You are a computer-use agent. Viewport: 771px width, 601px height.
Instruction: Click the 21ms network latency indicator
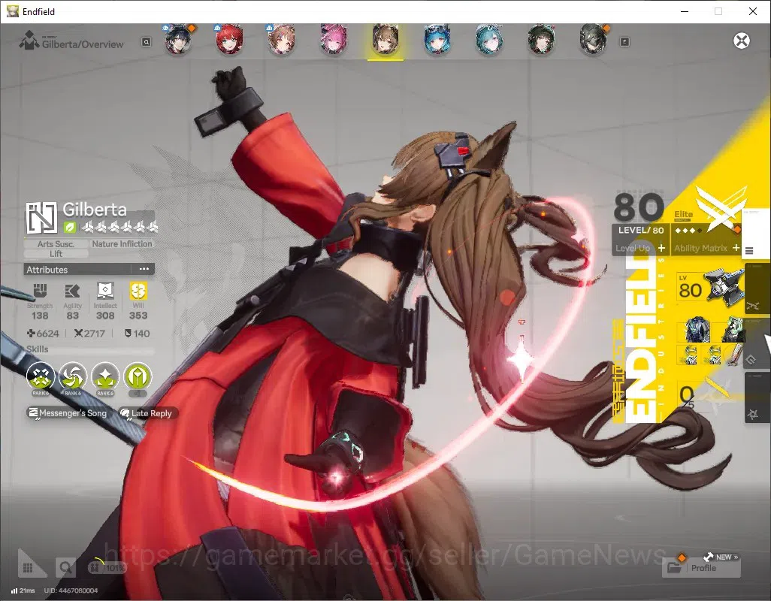tap(23, 590)
